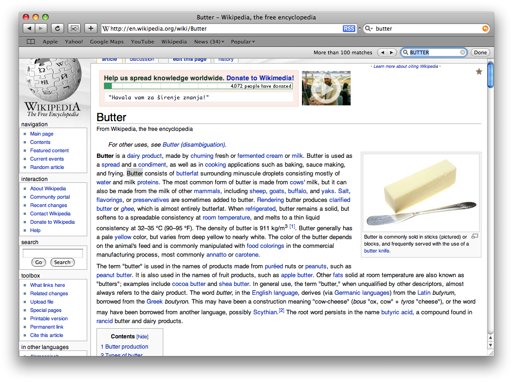Jump to the next find match
Viewport: 513px width, 382px height.
(391, 52)
